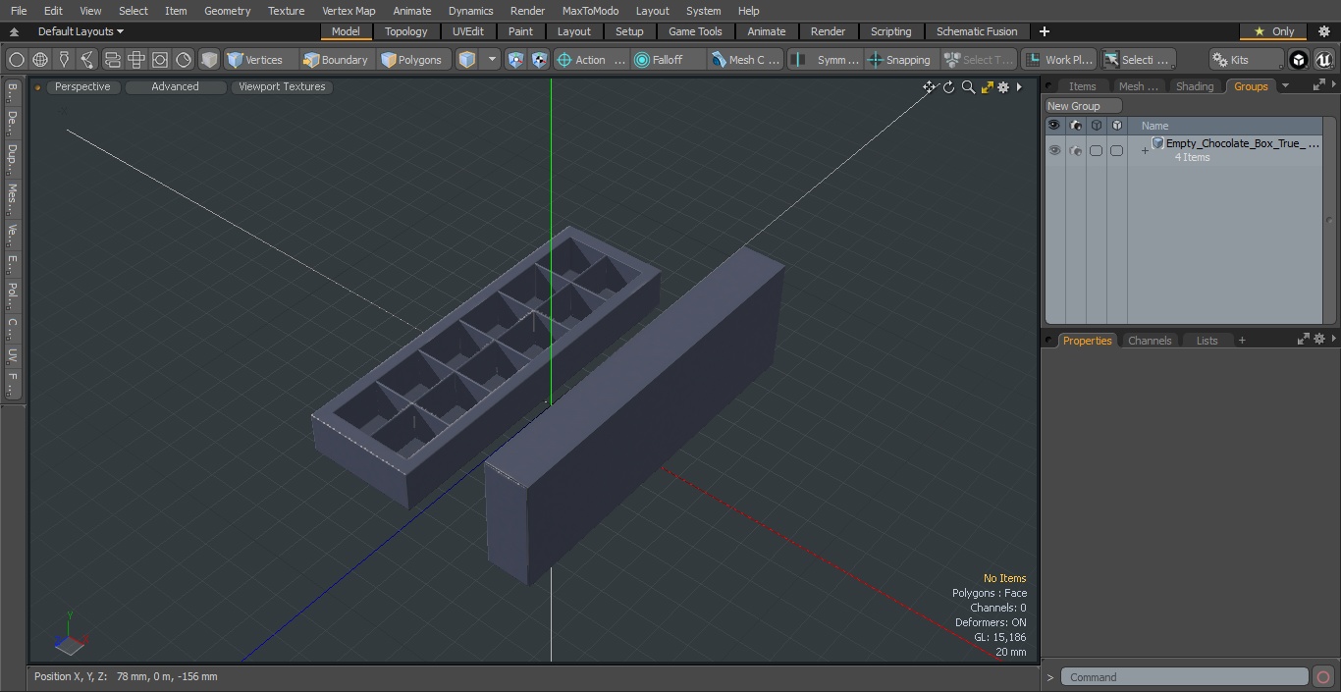The height and width of the screenshot is (692, 1341).
Task: Expand the Empty_Chocolate_Box group with plus
Action: point(1144,150)
